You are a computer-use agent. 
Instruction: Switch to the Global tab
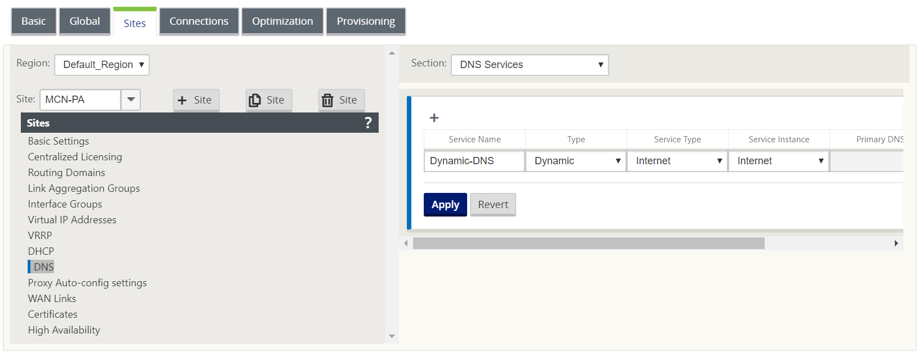point(85,21)
